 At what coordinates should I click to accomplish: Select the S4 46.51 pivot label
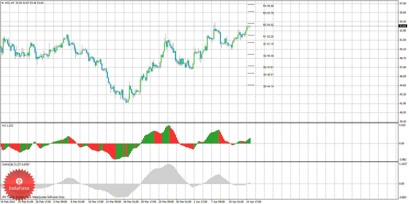click(268, 74)
